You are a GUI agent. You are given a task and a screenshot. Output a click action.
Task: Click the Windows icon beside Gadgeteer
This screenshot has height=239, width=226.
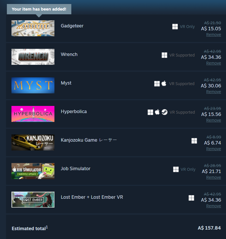click(x=175, y=27)
